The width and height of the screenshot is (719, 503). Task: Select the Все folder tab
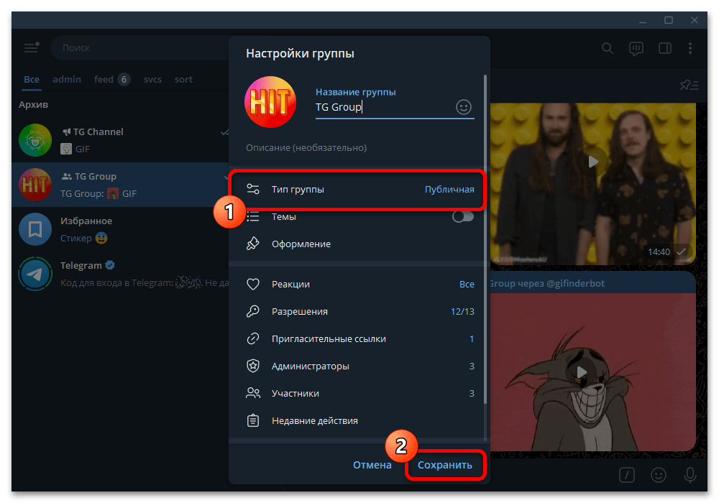click(32, 79)
